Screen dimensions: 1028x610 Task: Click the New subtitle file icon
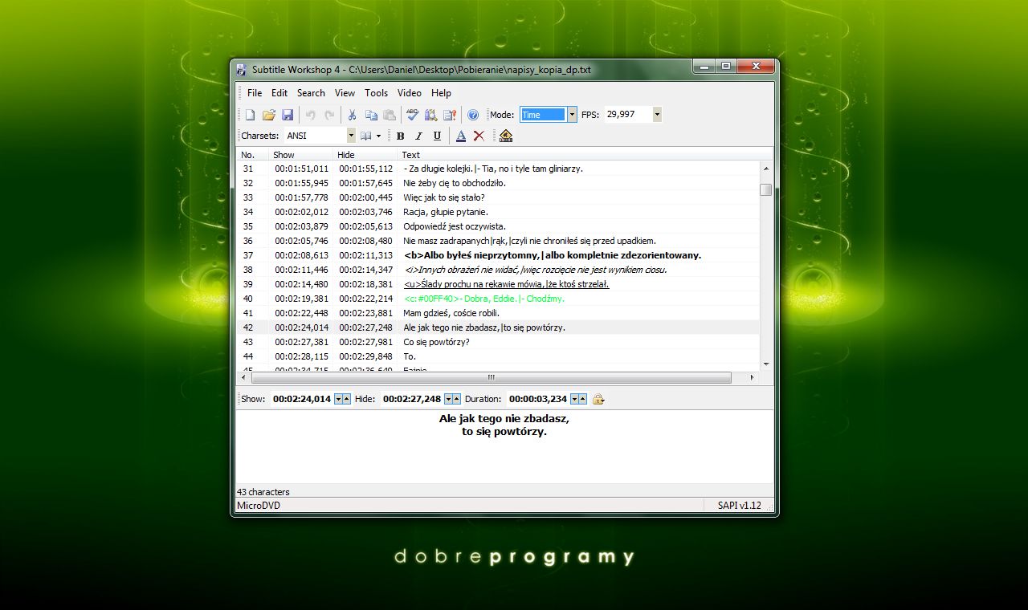coord(250,115)
